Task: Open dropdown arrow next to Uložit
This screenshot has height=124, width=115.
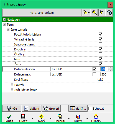Action: [32, 118]
